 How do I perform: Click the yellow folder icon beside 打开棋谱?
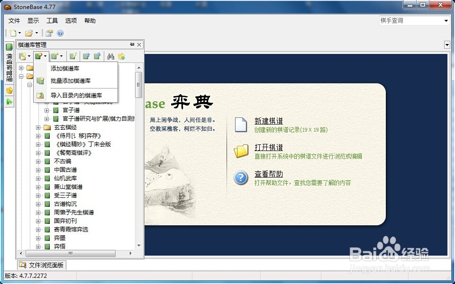(241, 151)
